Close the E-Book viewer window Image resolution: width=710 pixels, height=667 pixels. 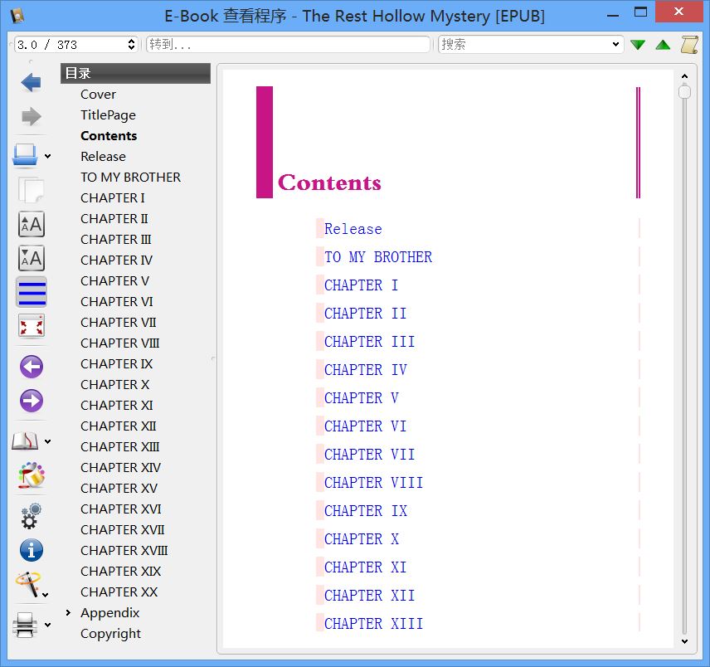coord(678,12)
